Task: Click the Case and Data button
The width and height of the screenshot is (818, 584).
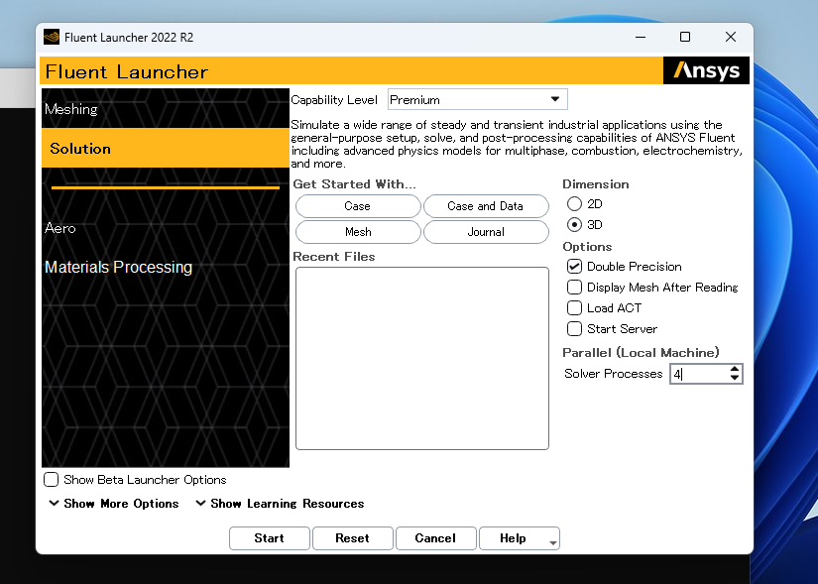Action: click(x=486, y=206)
